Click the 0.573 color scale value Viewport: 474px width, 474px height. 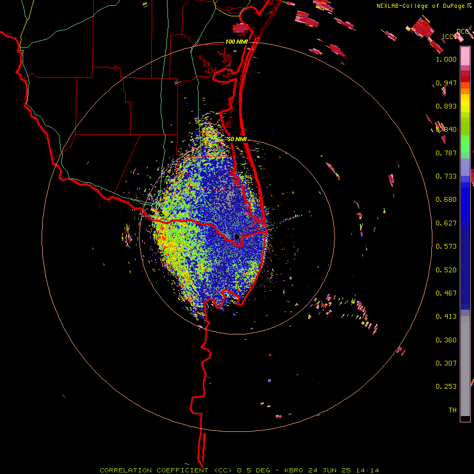tap(446, 246)
